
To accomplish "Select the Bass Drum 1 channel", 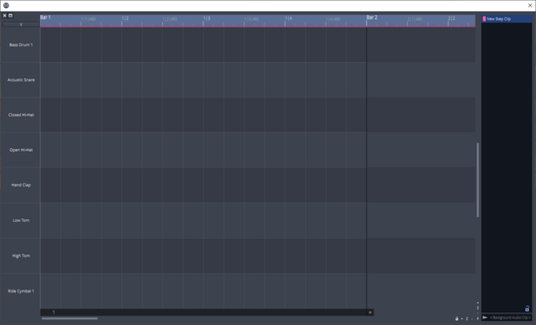I will [x=21, y=44].
